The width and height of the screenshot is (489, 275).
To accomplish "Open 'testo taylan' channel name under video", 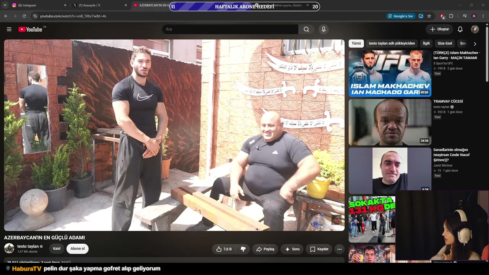I will tap(28, 247).
